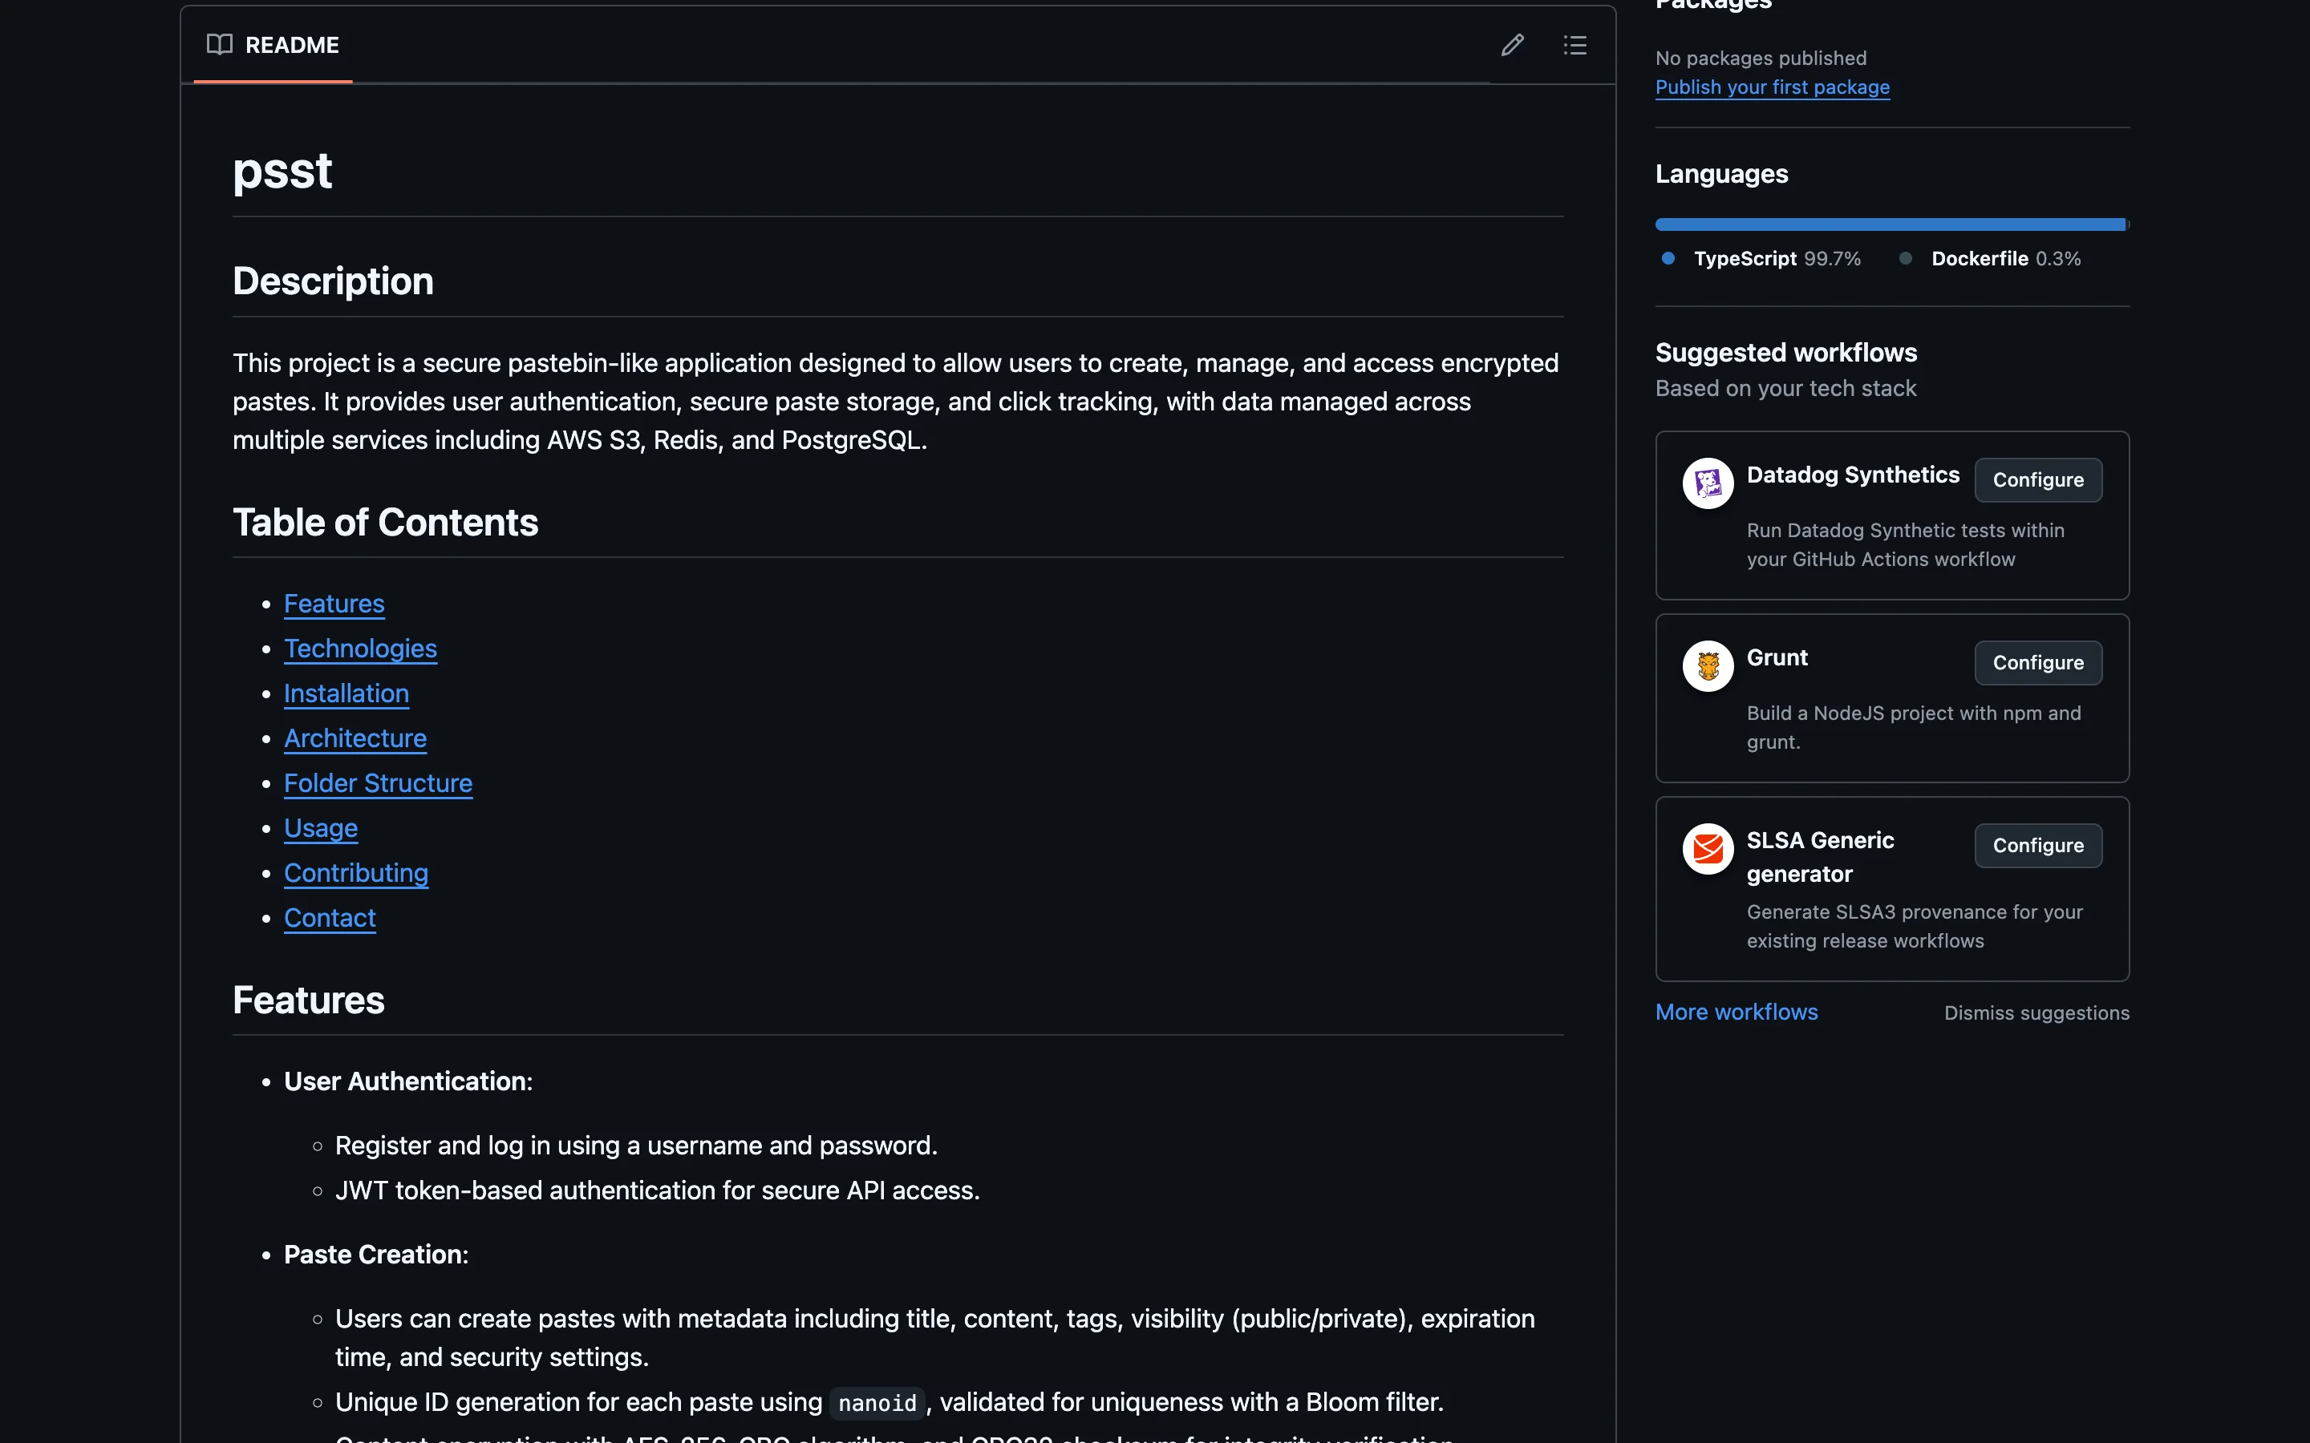
Task: Jump to Technologies in table of contents
Action: [360, 649]
